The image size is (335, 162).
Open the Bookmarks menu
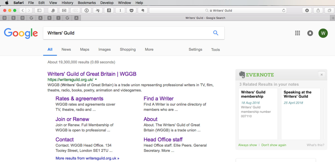[87, 3]
